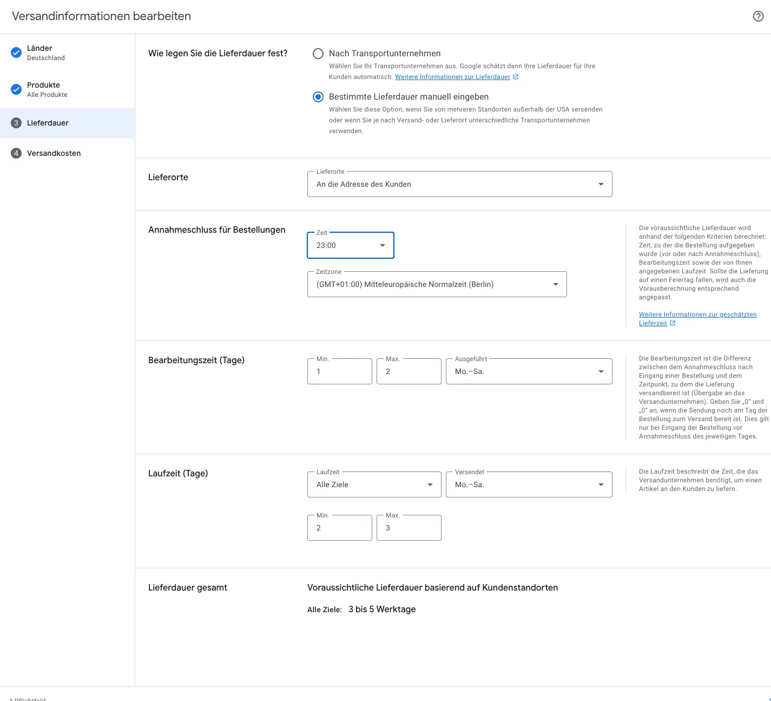Open the help question mark icon
The image size is (771, 701).
pos(759,16)
